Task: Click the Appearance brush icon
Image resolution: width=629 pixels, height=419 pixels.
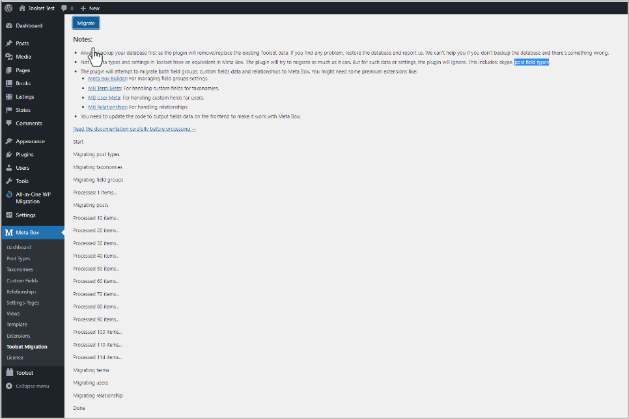Action: 9,141
